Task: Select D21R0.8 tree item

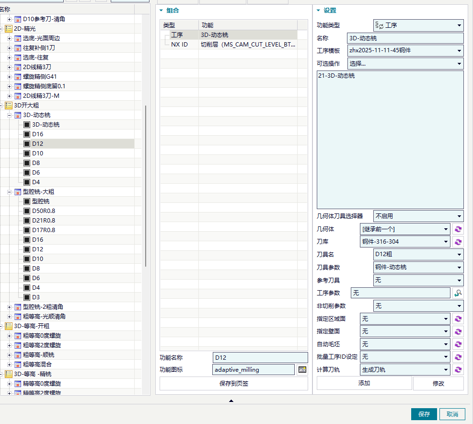Action: coord(44,221)
